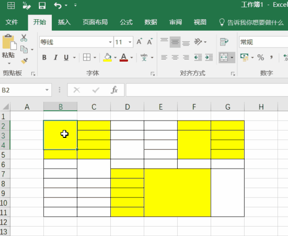The width and height of the screenshot is (288, 236).
Task: Open the Undo history dropdown arrow
Action: coord(66,5)
